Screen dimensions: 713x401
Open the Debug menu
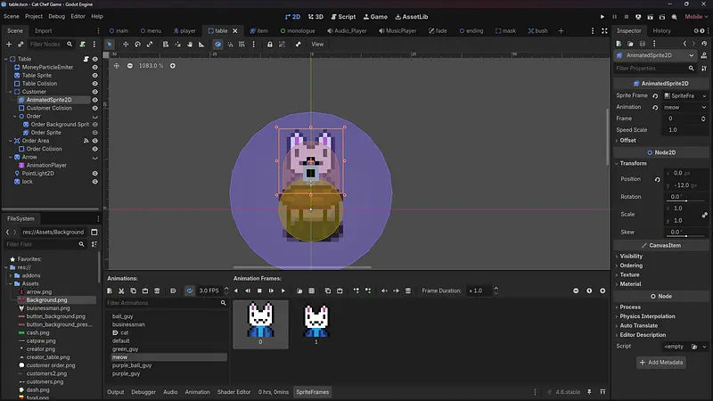[56, 16]
